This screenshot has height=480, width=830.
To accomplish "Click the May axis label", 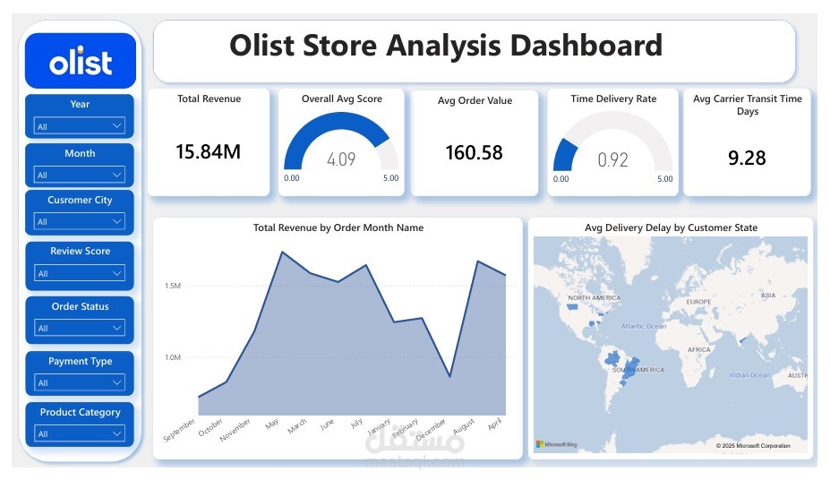I will click(x=271, y=424).
